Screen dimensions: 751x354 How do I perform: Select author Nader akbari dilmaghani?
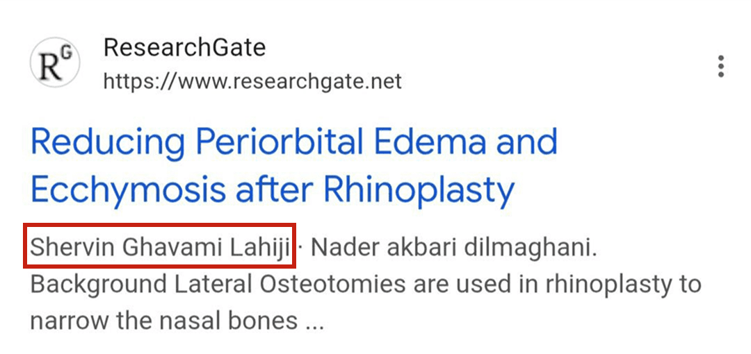pyautogui.click(x=453, y=247)
